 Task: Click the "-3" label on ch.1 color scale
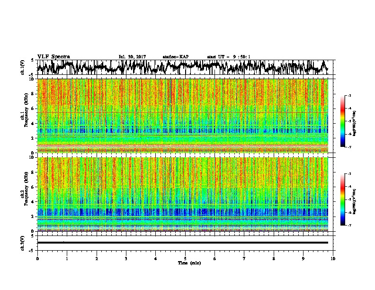coord(349,95)
